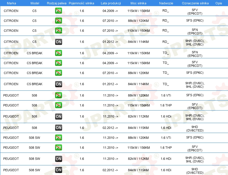
Task: Click petrol icon for C5 BREAK 110kW row
Action: point(58,53)
